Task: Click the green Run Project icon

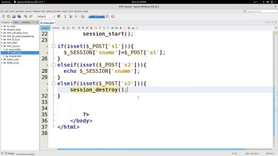Action: (x=76, y=16)
